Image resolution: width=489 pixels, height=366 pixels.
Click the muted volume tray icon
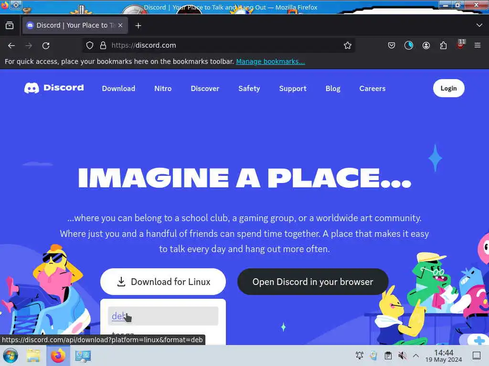pyautogui.click(x=402, y=355)
